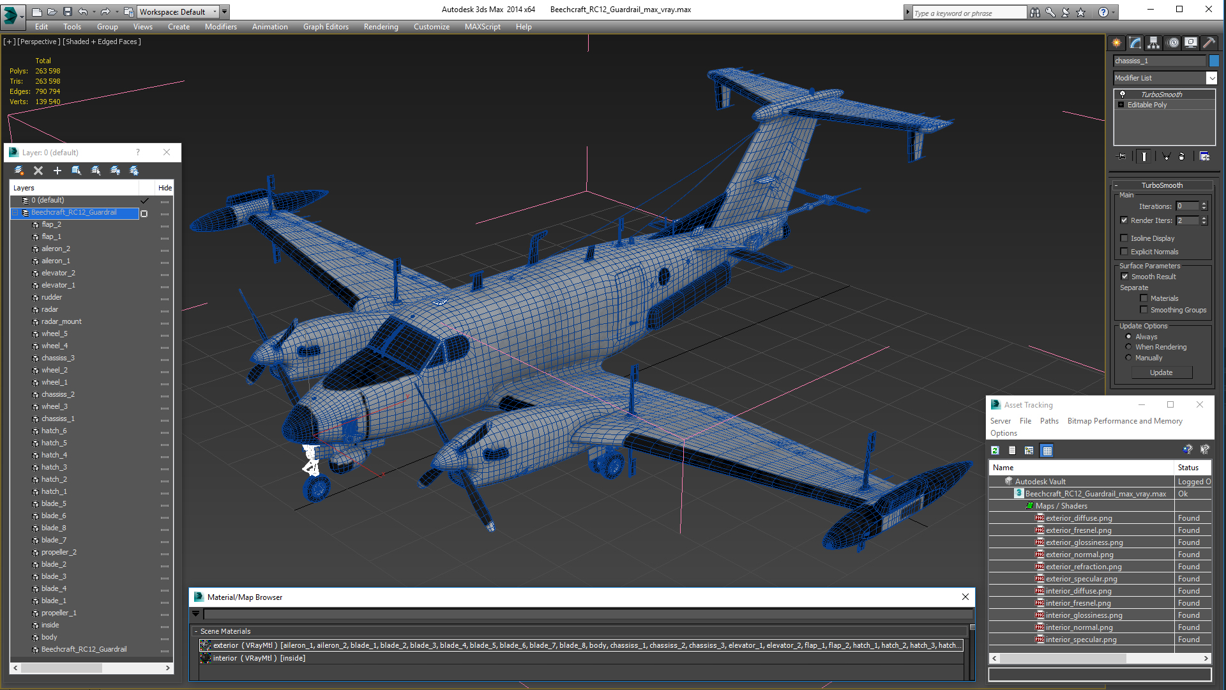
Task: Open the Hierarchy command panel tab
Action: coord(1153,43)
